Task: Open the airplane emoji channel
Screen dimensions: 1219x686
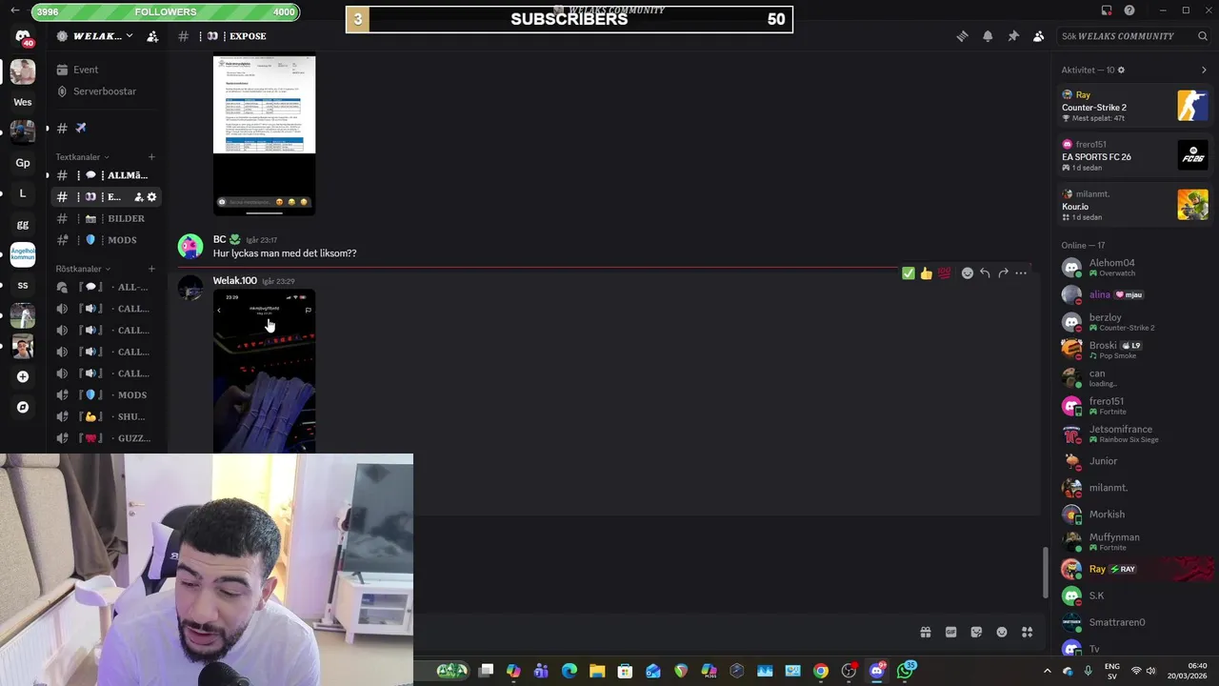Action: [105, 128]
